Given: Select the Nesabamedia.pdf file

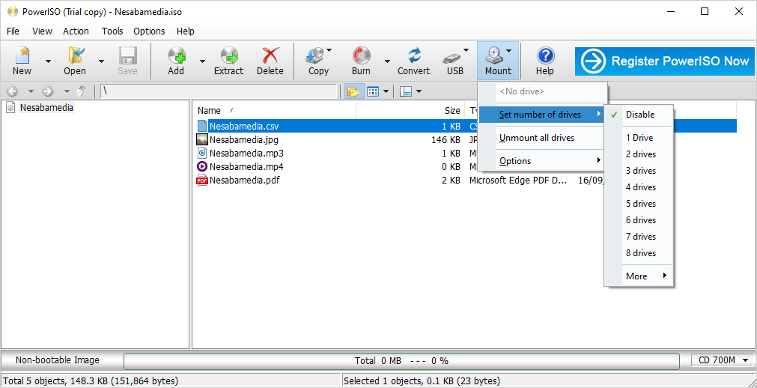Looking at the screenshot, I should [244, 181].
